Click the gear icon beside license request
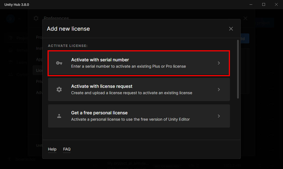Image resolution: width=283 pixels, height=169 pixels. [59, 89]
